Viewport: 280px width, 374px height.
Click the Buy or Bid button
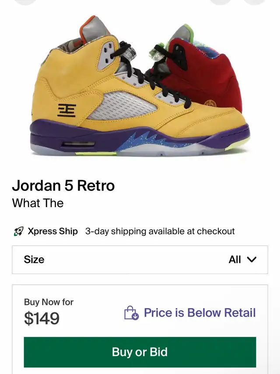tap(140, 352)
